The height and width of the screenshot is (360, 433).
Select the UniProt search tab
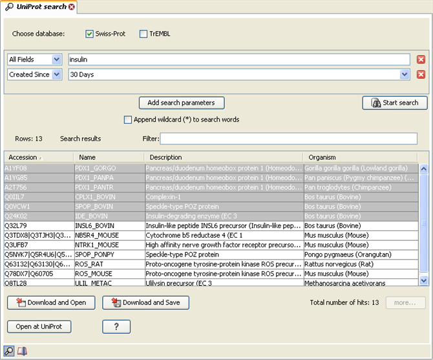coord(38,6)
